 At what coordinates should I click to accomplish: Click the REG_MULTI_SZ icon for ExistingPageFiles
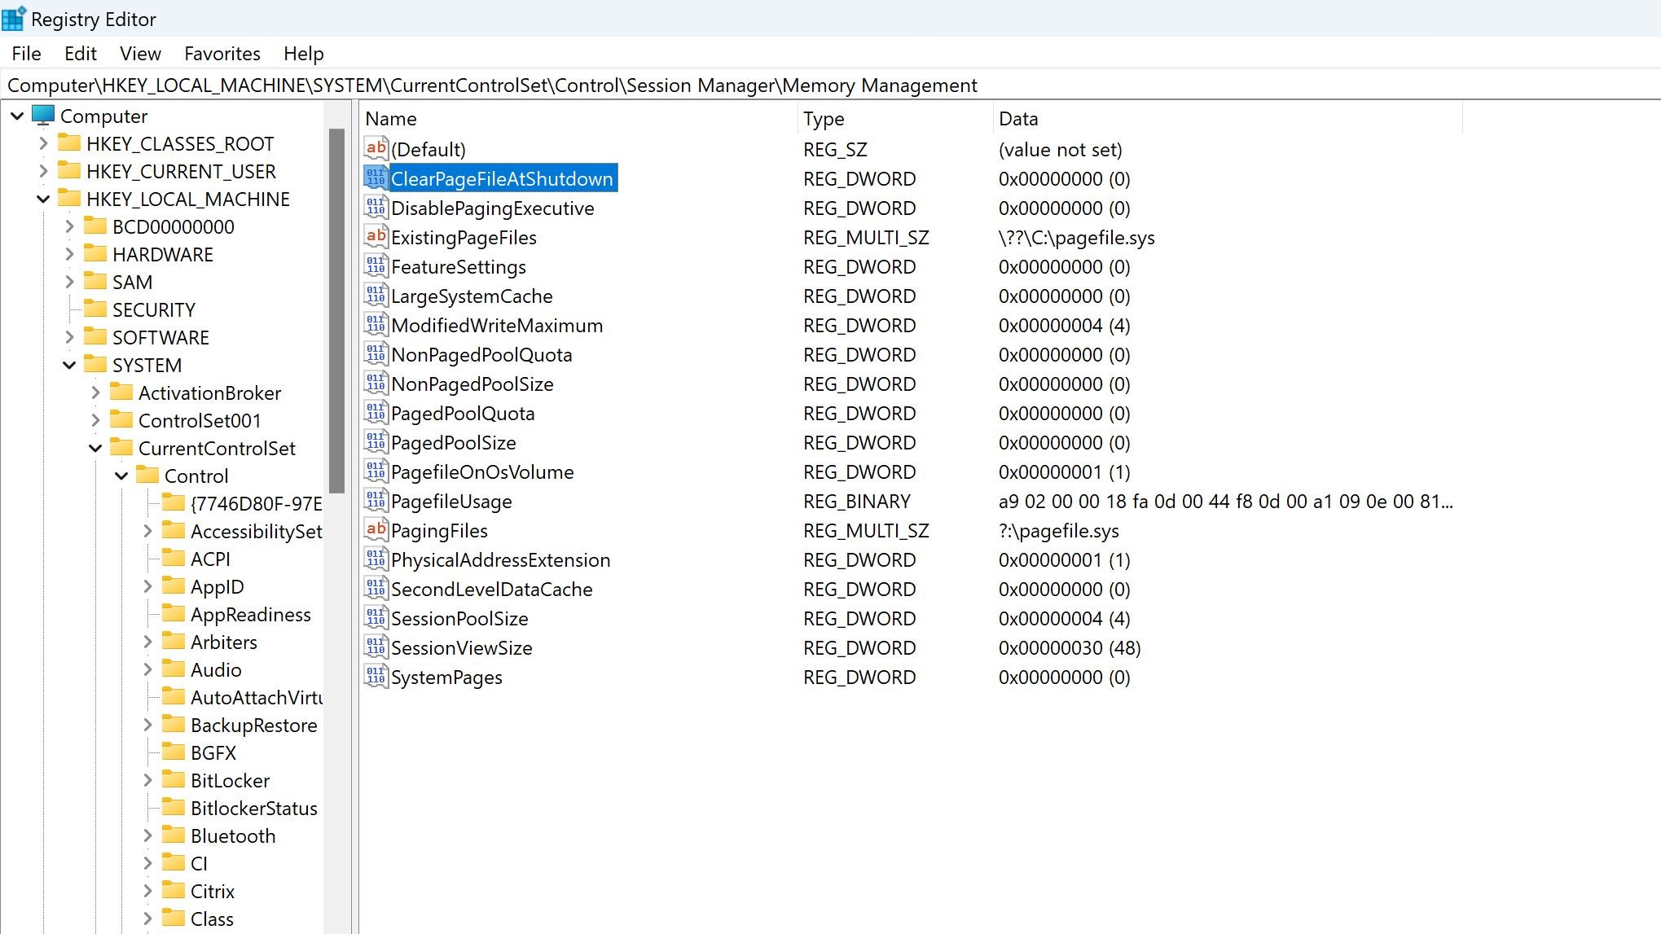point(376,236)
